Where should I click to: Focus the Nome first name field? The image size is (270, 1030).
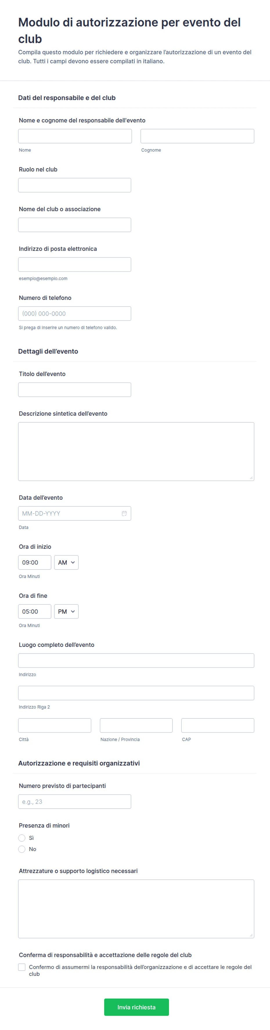[75, 136]
